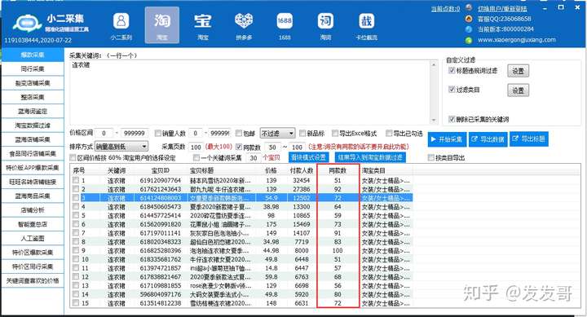Open the 1688 module icon
Screen dimensions: 587x317
coord(285,21)
